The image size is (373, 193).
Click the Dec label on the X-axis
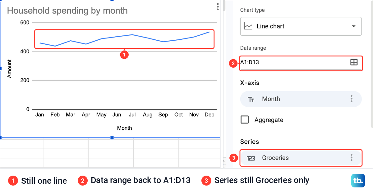[x=210, y=115]
